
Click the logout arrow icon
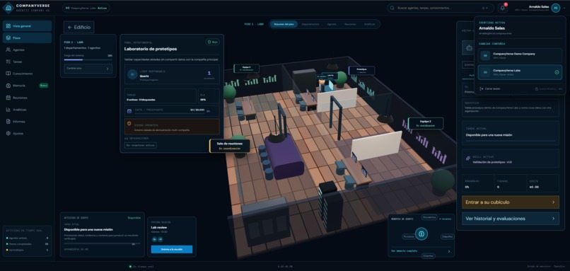(482, 88)
